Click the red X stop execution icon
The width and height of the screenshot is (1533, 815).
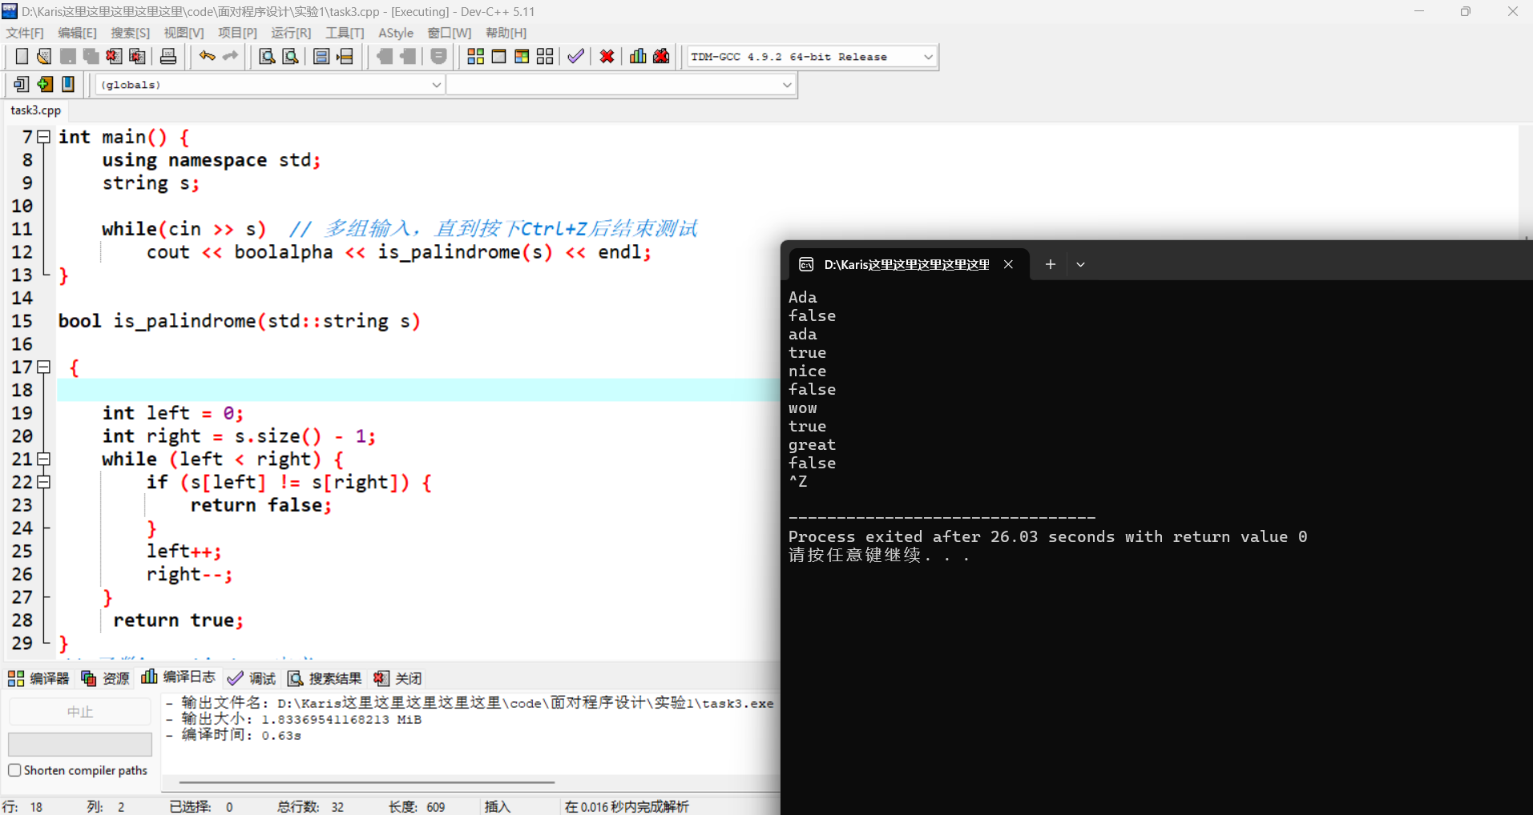(x=607, y=56)
